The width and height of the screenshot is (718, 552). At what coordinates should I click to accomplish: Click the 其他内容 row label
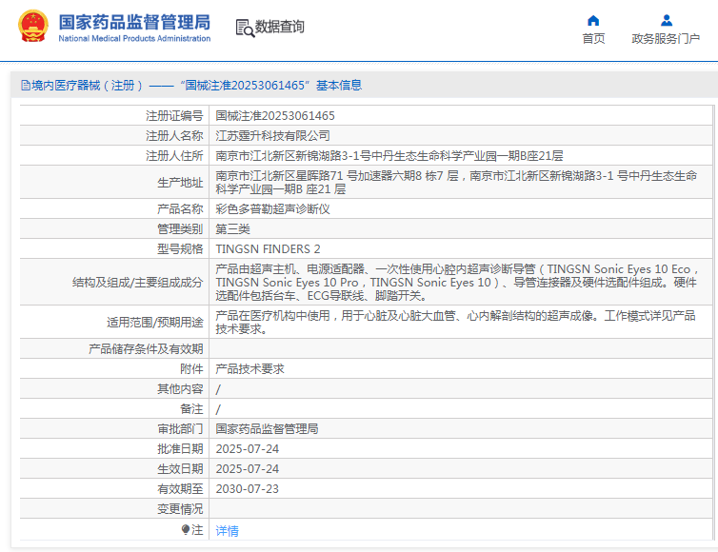(x=180, y=389)
